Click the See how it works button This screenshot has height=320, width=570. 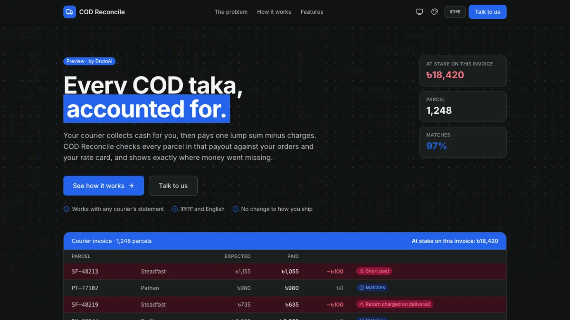104,186
